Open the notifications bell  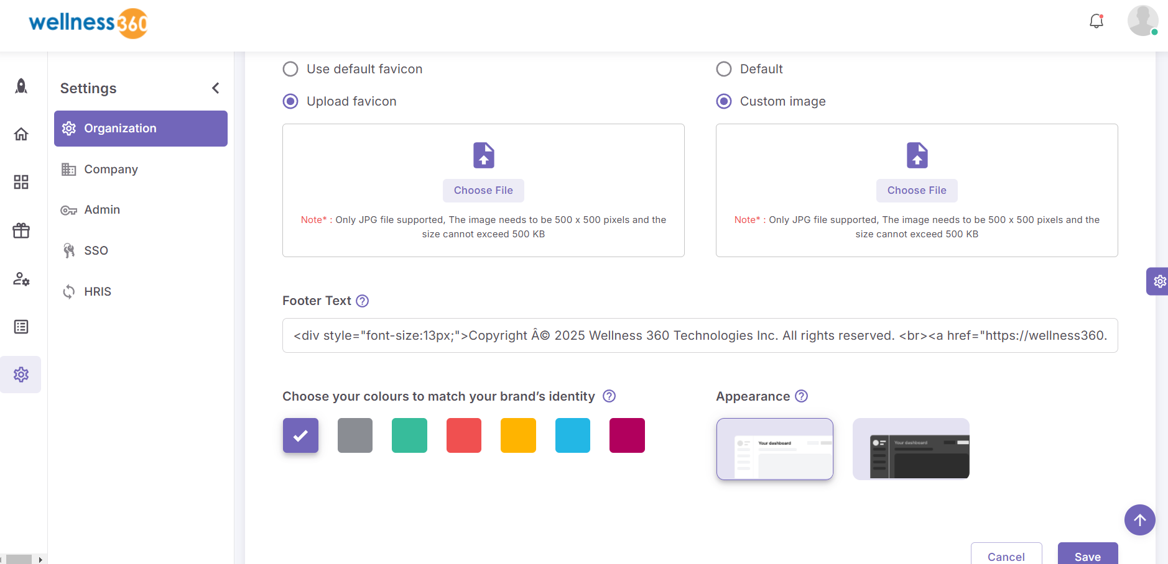tap(1096, 21)
